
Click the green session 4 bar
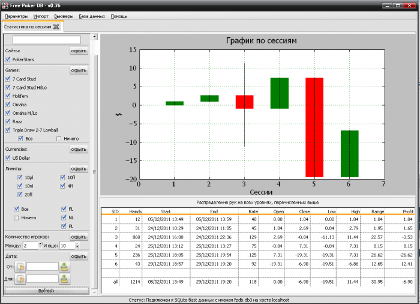(280, 93)
